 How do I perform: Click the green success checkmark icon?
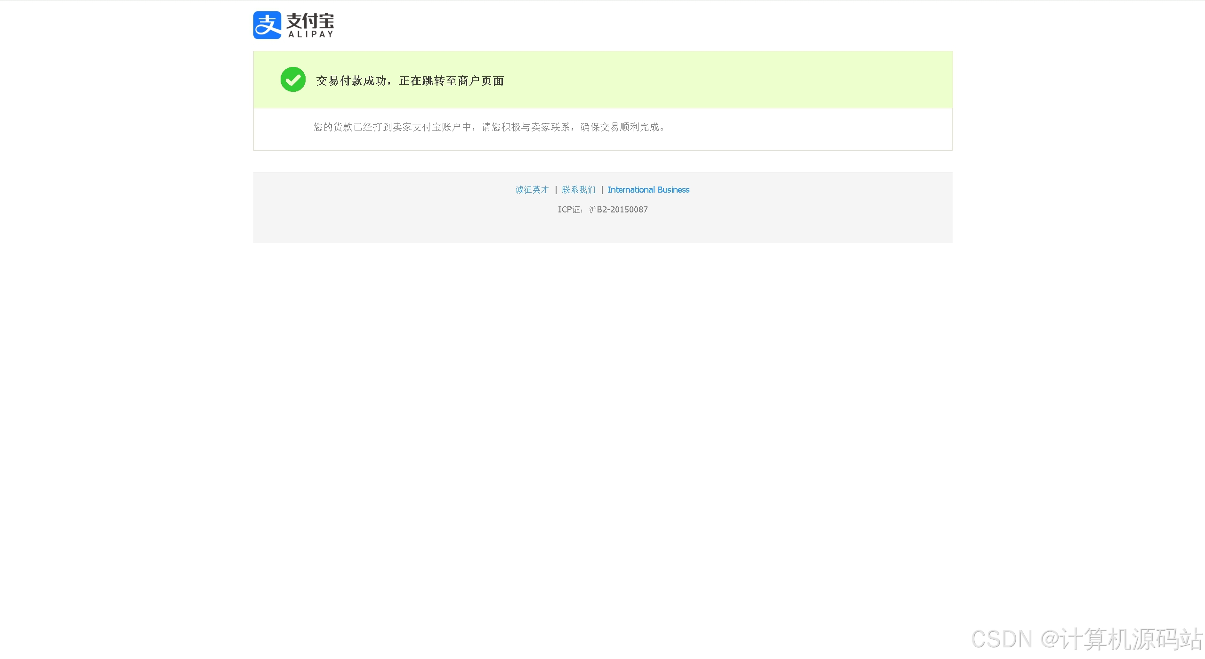click(293, 80)
